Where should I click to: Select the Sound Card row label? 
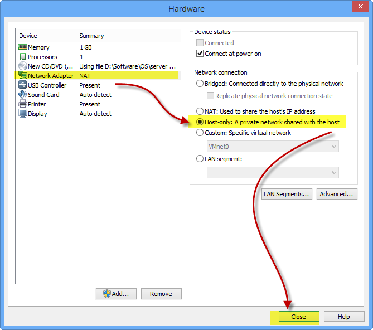(43, 95)
